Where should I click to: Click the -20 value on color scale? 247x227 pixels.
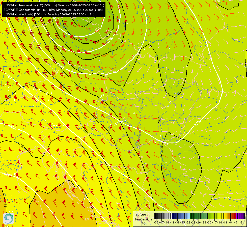pyautogui.click(x=210, y=222)
